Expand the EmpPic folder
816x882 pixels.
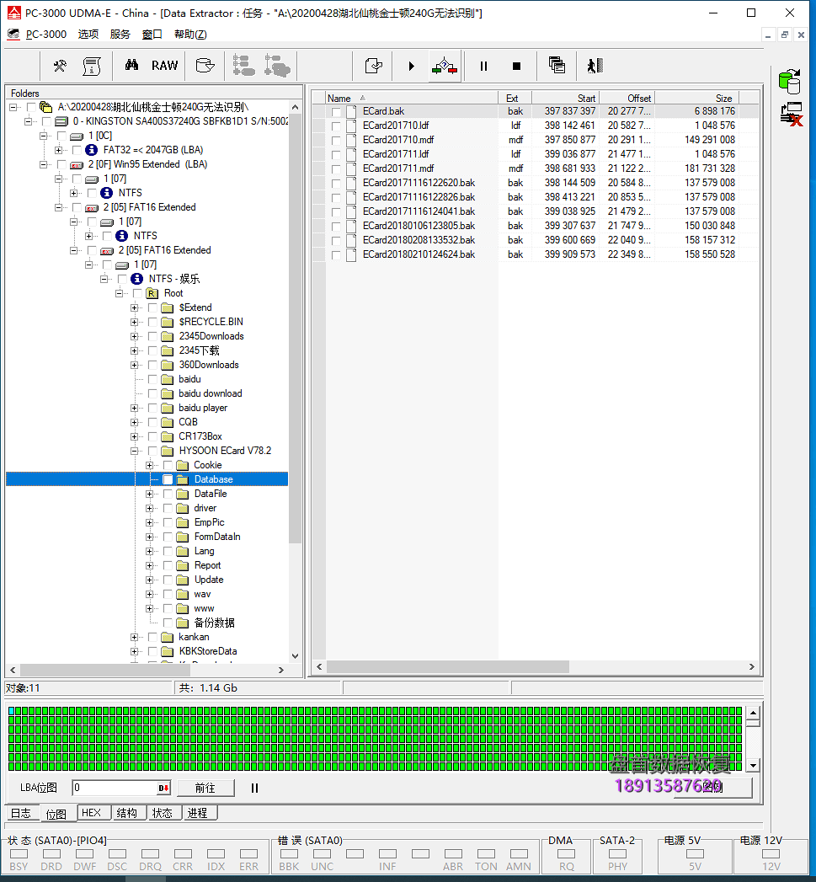coord(149,522)
